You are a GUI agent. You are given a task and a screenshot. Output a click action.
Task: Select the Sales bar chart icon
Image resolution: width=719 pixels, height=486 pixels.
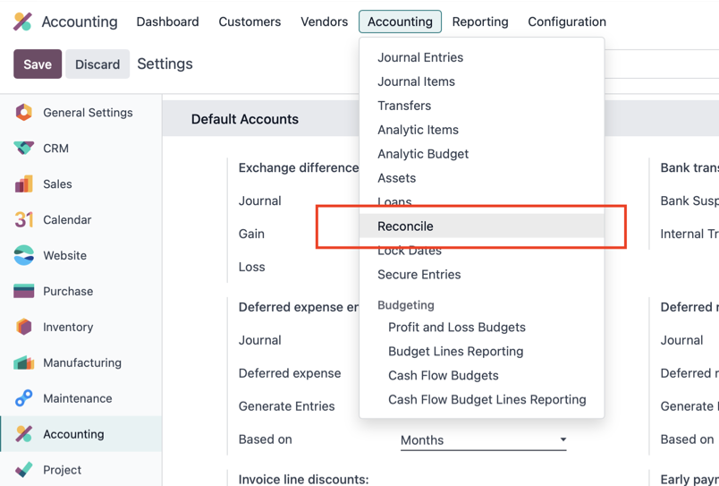click(24, 184)
